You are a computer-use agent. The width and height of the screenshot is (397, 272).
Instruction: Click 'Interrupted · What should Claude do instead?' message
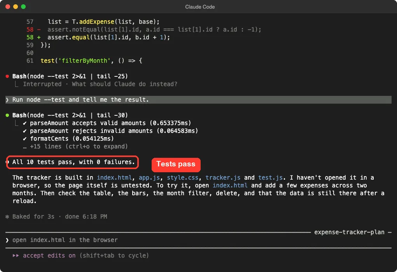(100, 84)
